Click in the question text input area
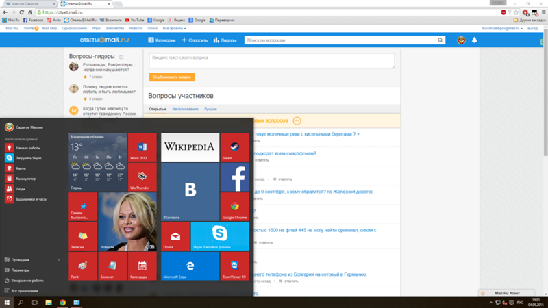The image size is (548, 308). pos(271,61)
